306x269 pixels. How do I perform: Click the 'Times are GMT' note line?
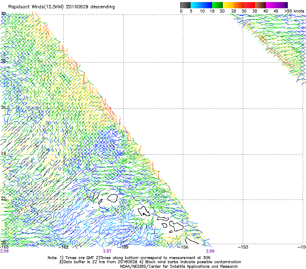click(x=129, y=258)
